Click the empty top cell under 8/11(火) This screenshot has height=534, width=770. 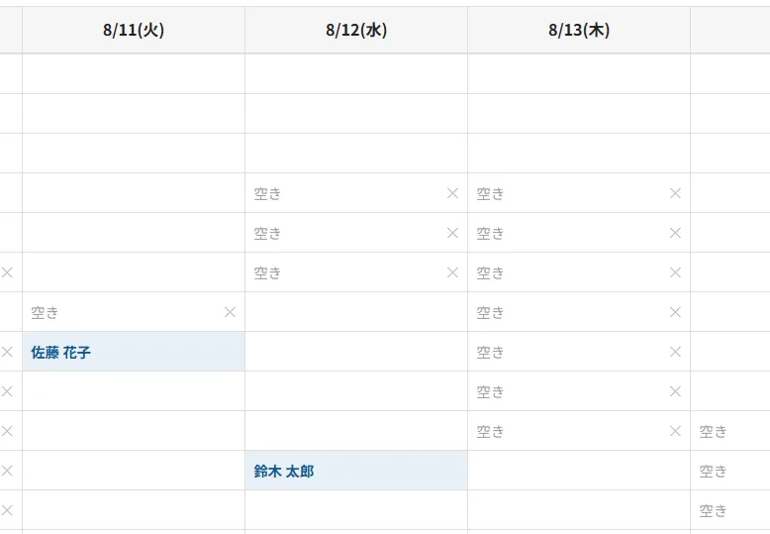coord(134,73)
